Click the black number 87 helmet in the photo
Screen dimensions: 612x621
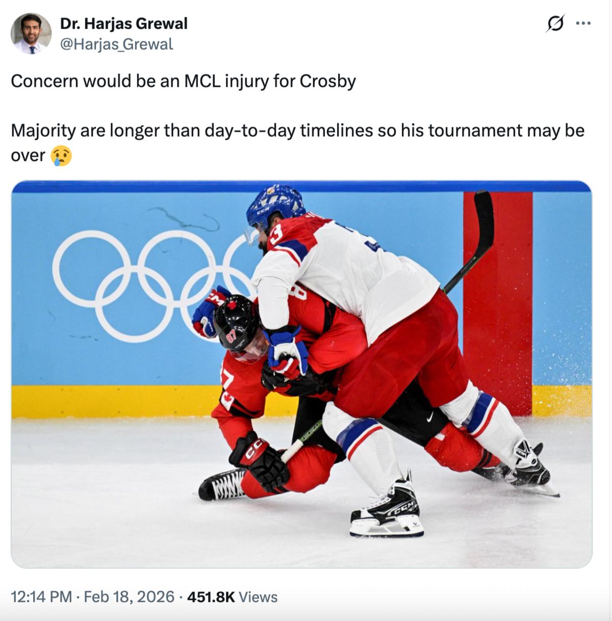pyautogui.click(x=236, y=323)
